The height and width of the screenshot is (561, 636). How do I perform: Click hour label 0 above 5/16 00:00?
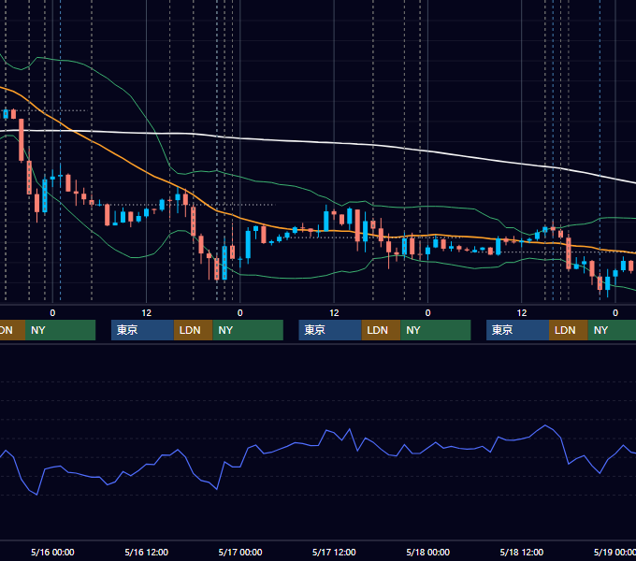[x=52, y=313]
